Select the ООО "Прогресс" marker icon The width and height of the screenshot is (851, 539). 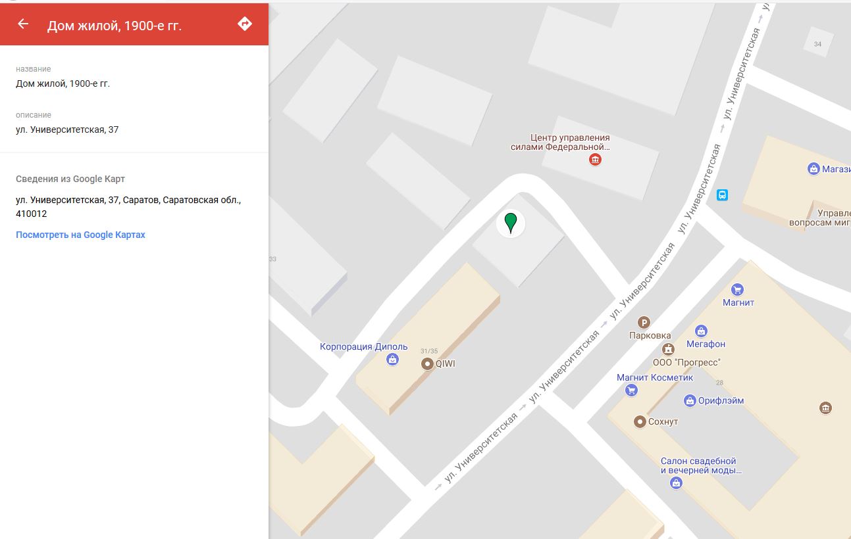click(x=668, y=349)
